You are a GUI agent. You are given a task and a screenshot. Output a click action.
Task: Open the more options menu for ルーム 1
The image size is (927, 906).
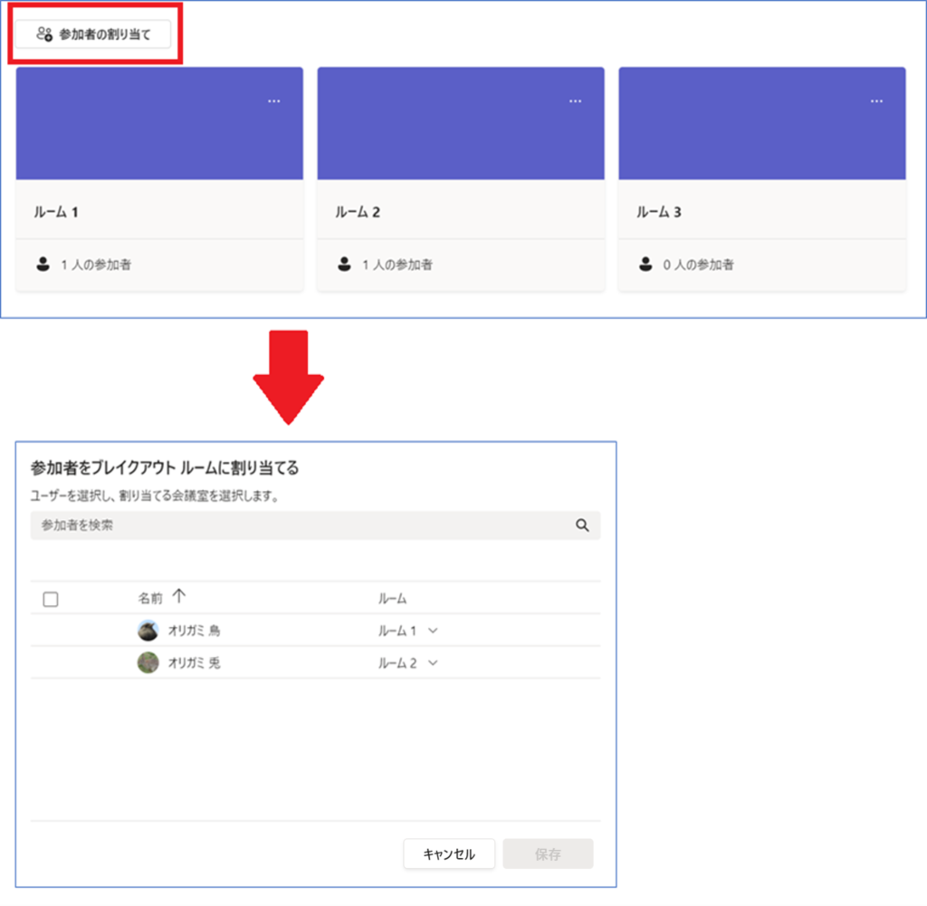point(274,101)
